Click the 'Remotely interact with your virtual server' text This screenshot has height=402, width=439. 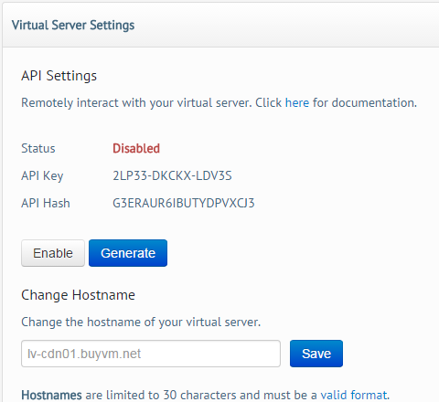coord(136,102)
